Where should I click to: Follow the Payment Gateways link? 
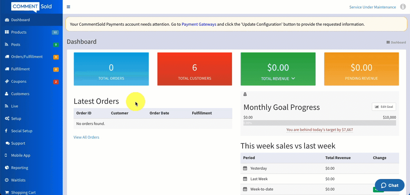(199, 24)
